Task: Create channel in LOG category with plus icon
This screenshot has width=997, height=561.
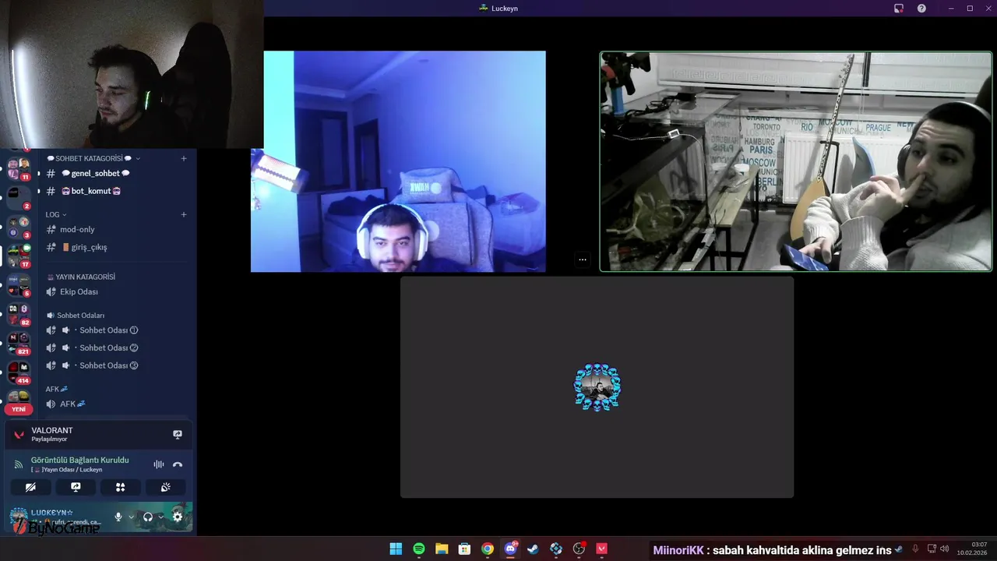Action: click(x=184, y=214)
